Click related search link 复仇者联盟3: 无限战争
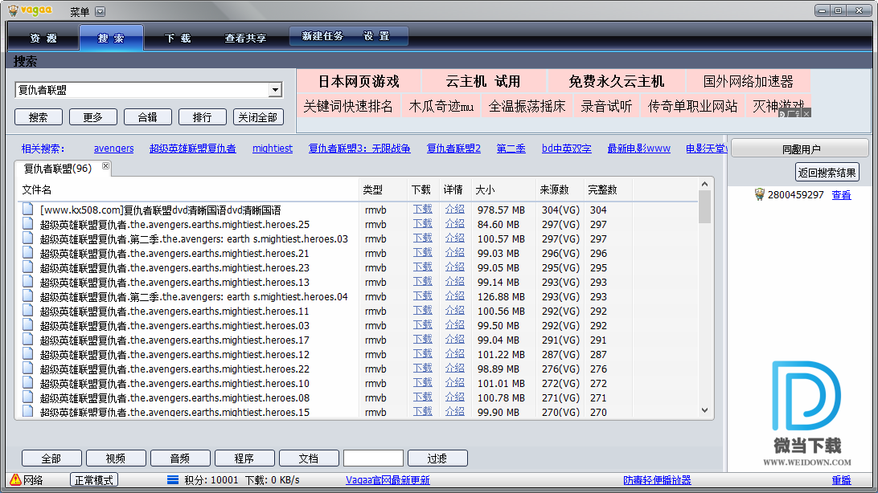Image resolution: width=878 pixels, height=493 pixels. coord(359,149)
